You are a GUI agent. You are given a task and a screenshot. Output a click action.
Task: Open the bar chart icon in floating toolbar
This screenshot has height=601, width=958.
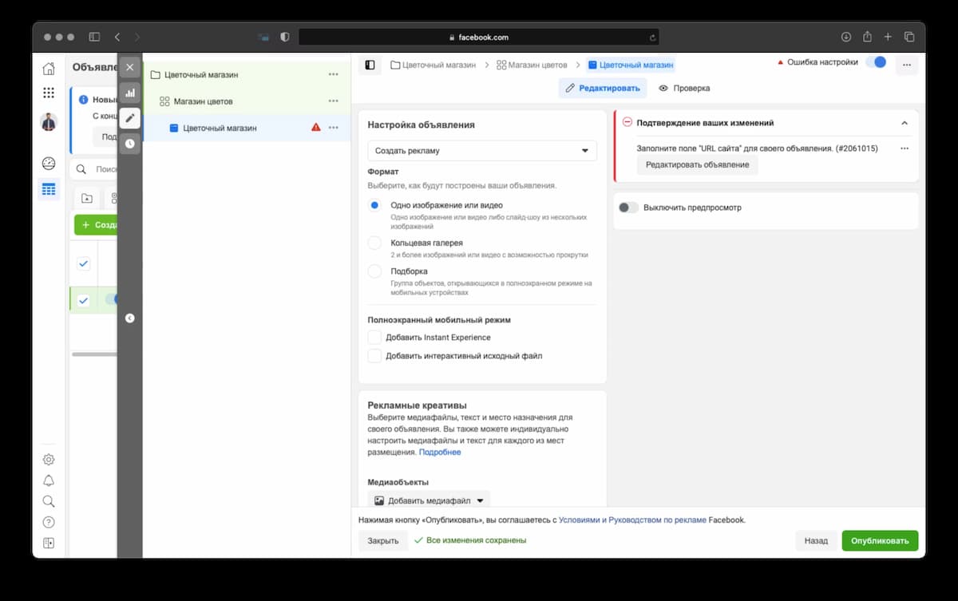point(129,93)
